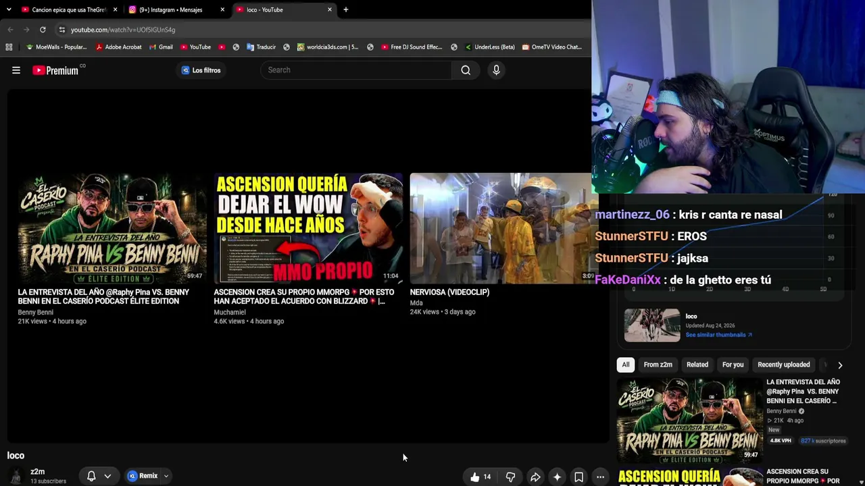Click the Remix button
The height and width of the screenshot is (486, 865).
point(143,476)
